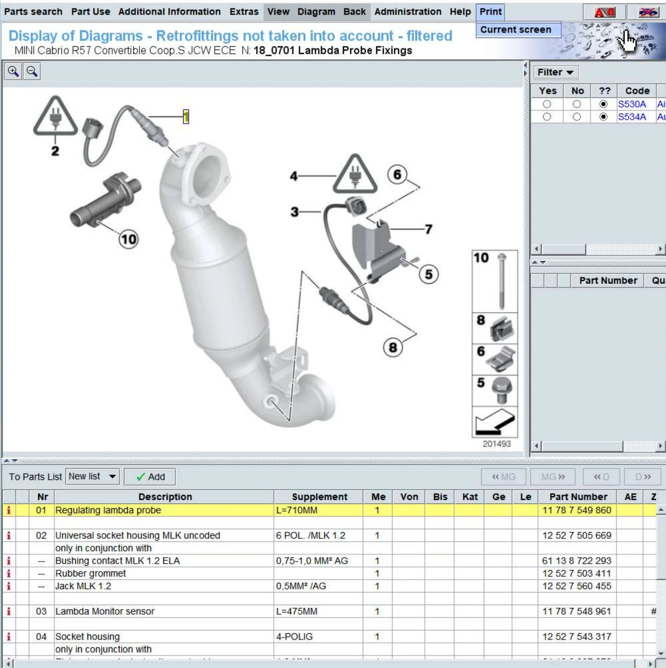Open the Additional Information menu

coord(169,11)
